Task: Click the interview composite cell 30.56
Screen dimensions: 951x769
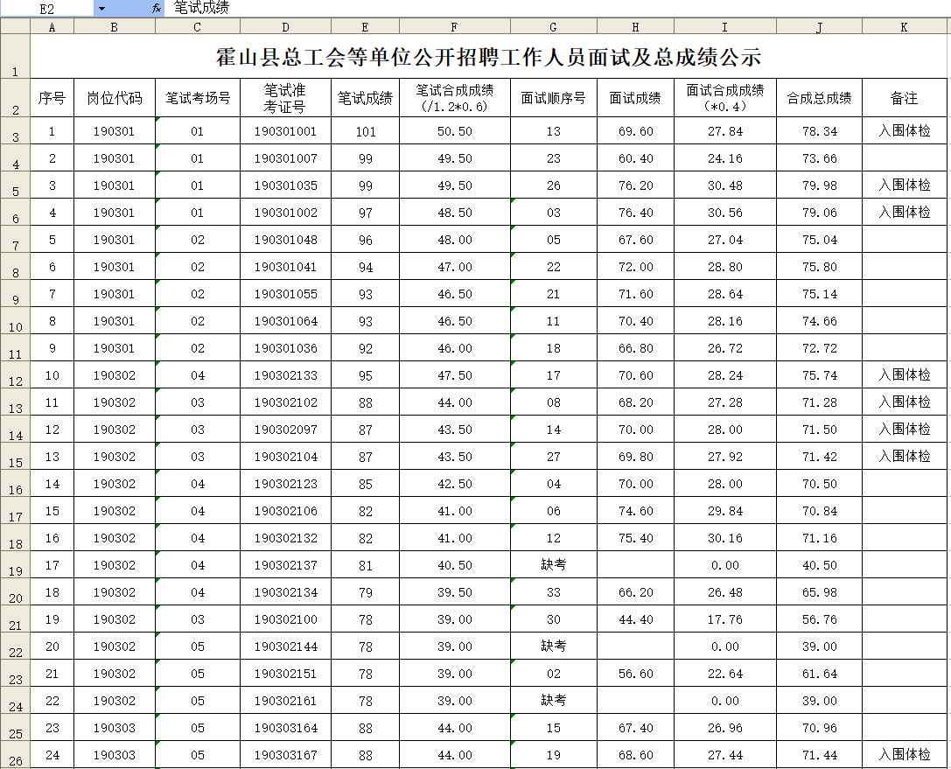Action: click(x=725, y=213)
